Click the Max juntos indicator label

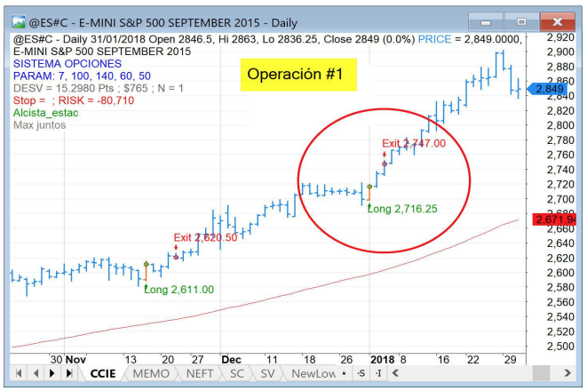[39, 124]
